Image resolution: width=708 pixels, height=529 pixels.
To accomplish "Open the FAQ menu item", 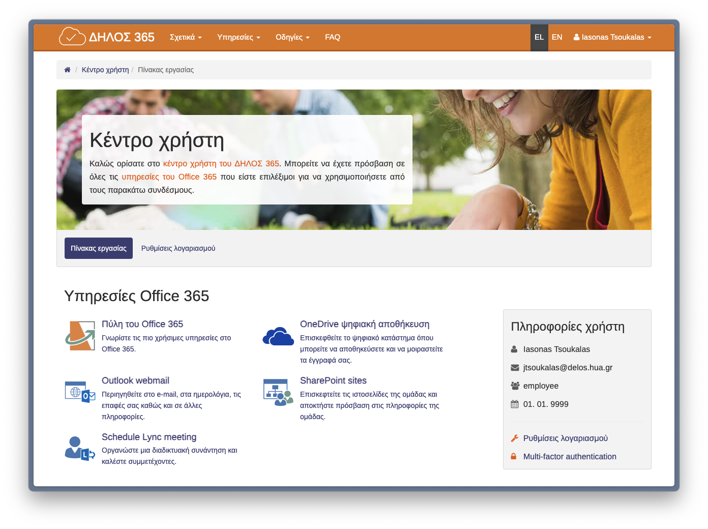I will (333, 37).
